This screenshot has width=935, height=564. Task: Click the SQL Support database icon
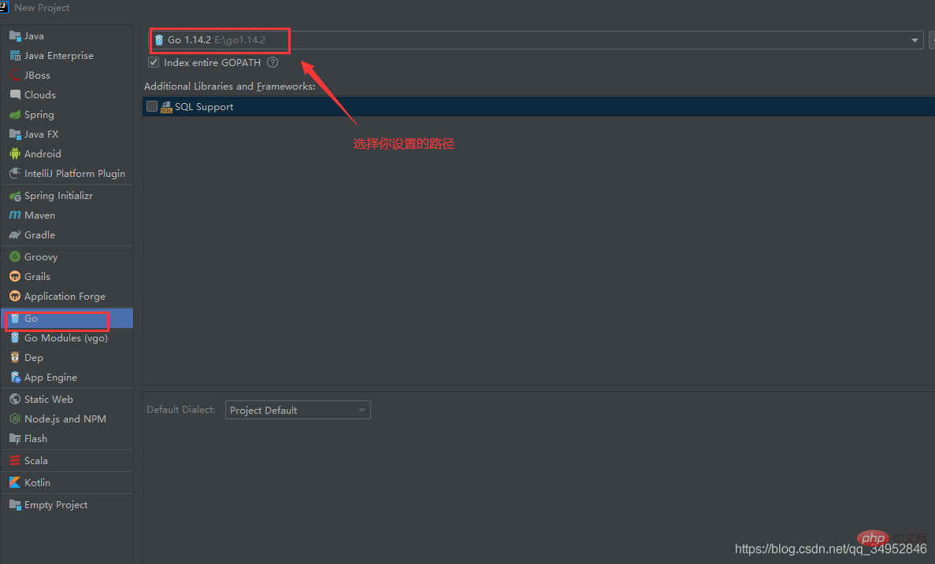tap(166, 107)
